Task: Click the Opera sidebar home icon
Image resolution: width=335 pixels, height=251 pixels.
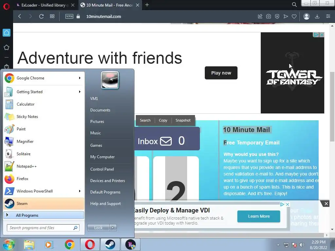Action: [x=7, y=33]
